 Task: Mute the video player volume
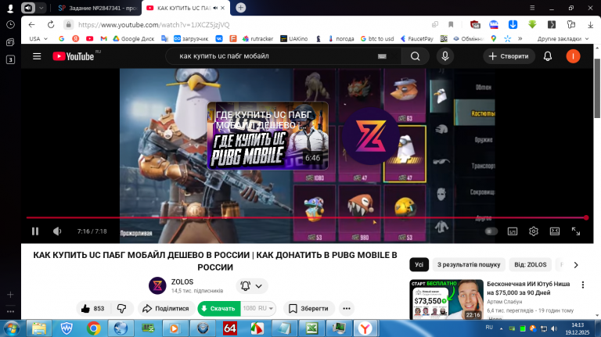coord(57,231)
